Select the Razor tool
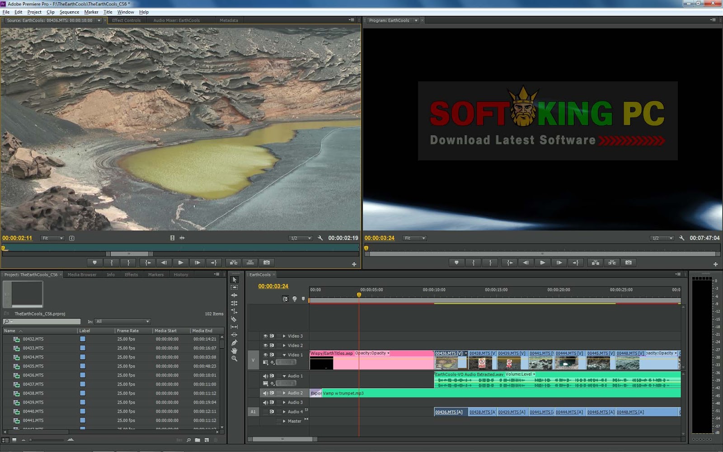Image resolution: width=723 pixels, height=452 pixels. [x=234, y=319]
